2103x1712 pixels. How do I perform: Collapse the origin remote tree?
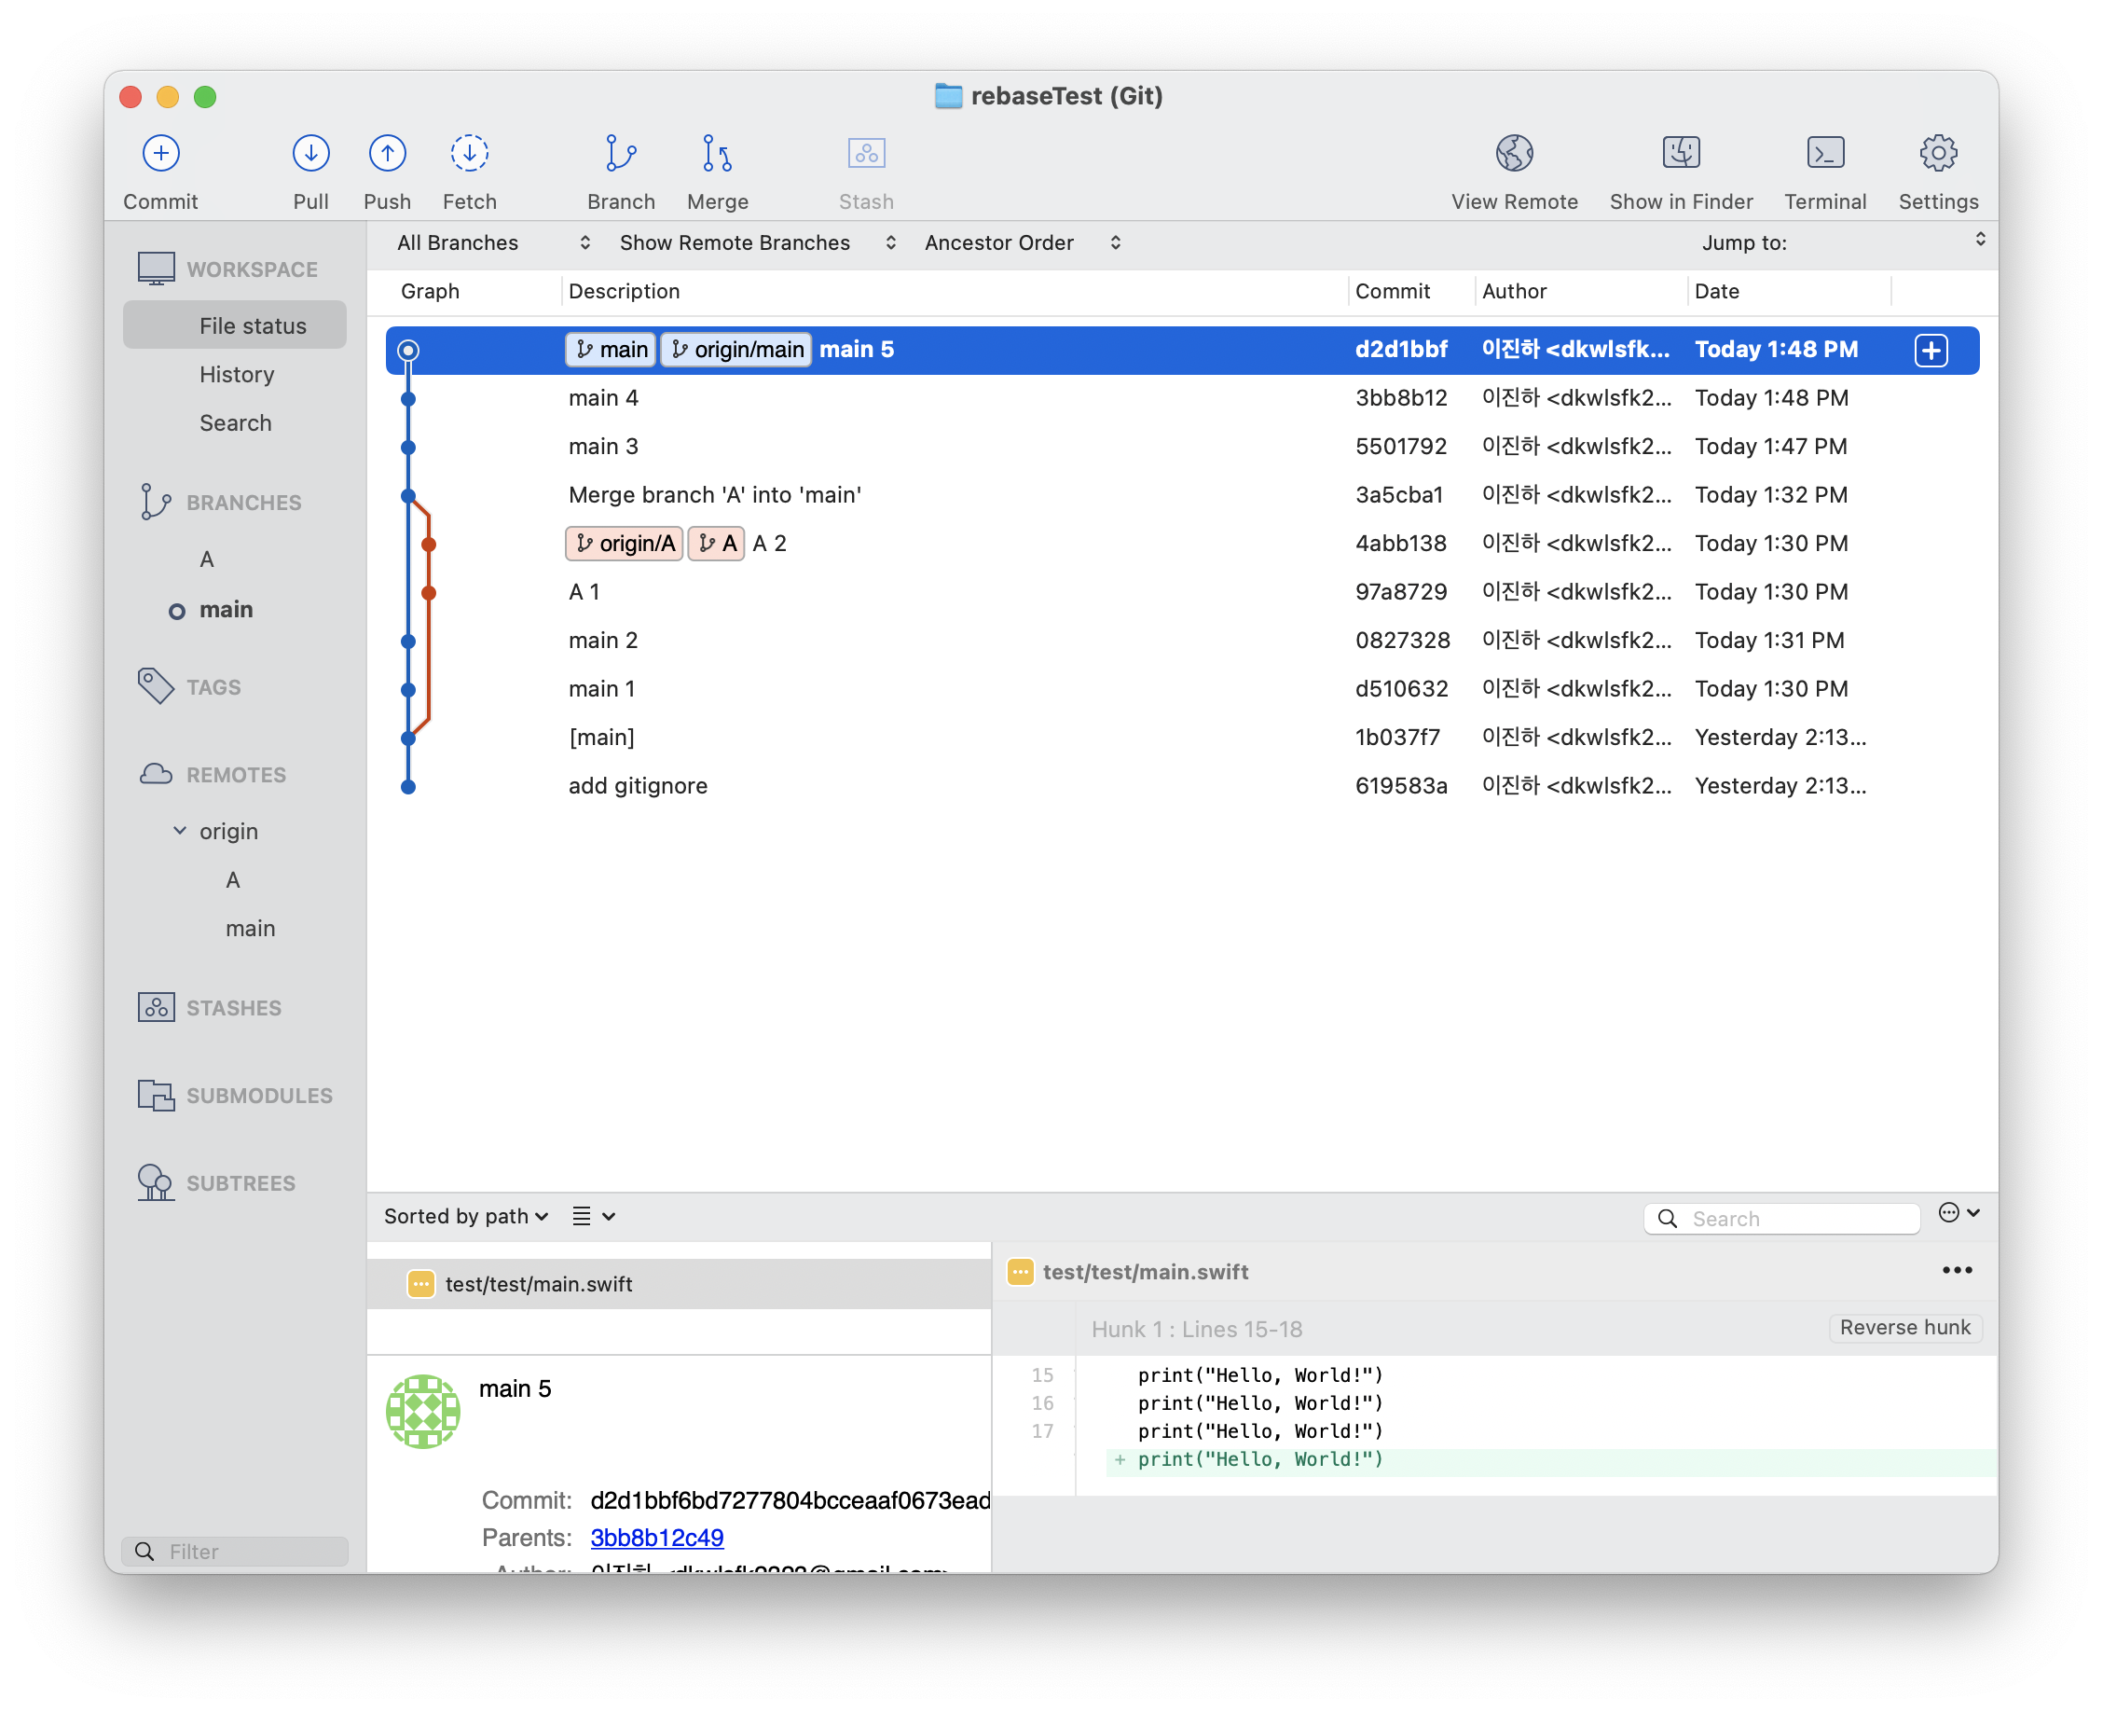point(179,831)
